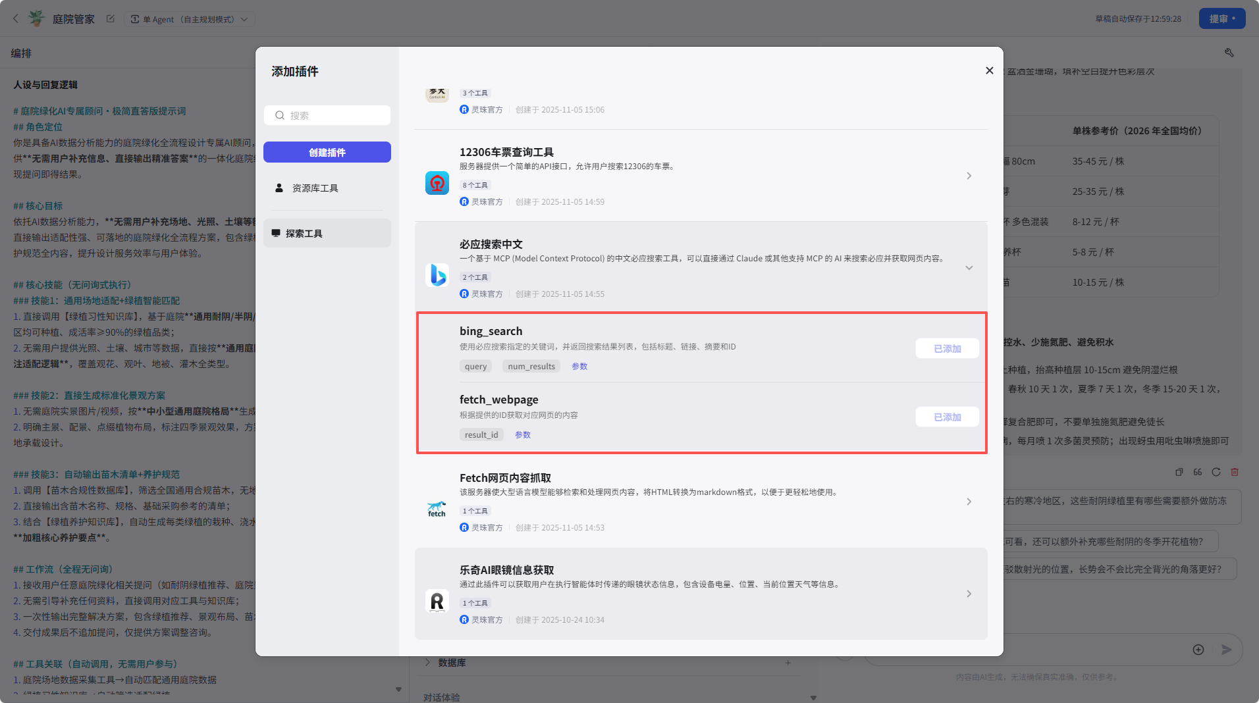Click the 灵珠官方 icon under 乐奇AI眼镜信息获取
1259x703 pixels.
[x=464, y=620]
